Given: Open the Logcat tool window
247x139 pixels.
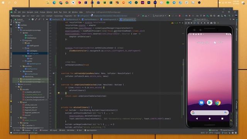Looking at the screenshot, I should click(x=54, y=131).
